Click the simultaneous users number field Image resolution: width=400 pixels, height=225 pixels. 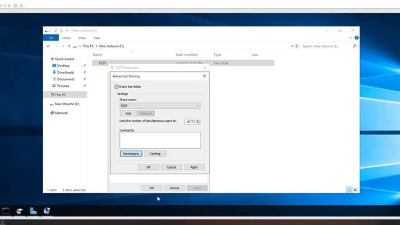pyautogui.click(x=190, y=122)
